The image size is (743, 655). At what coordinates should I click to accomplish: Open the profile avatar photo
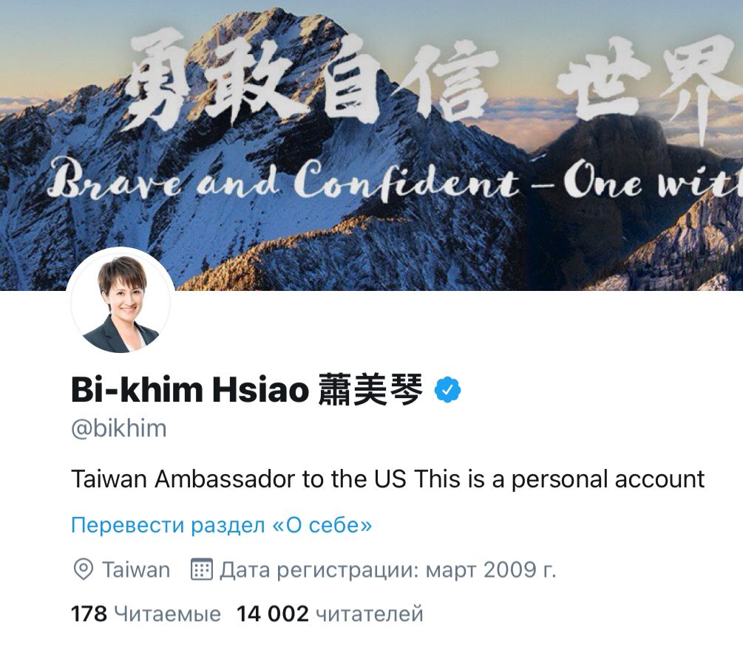pos(121,301)
